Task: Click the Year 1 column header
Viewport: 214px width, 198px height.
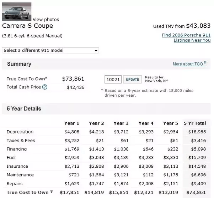Action: (72, 123)
